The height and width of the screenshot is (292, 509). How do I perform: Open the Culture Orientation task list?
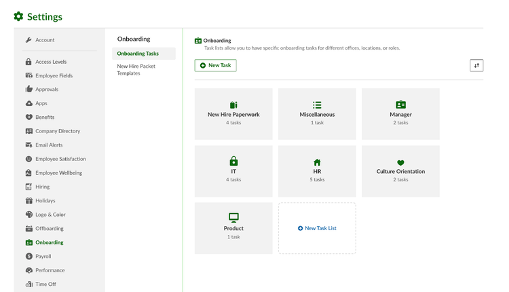[400, 171]
